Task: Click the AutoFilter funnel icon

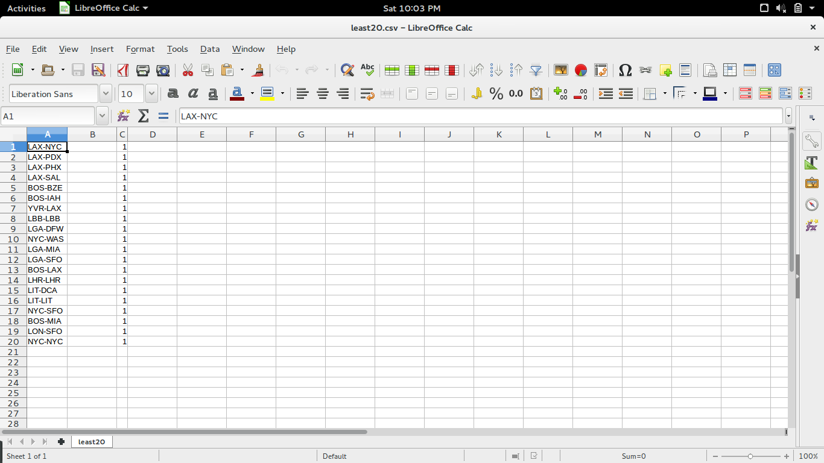Action: [x=536, y=70]
